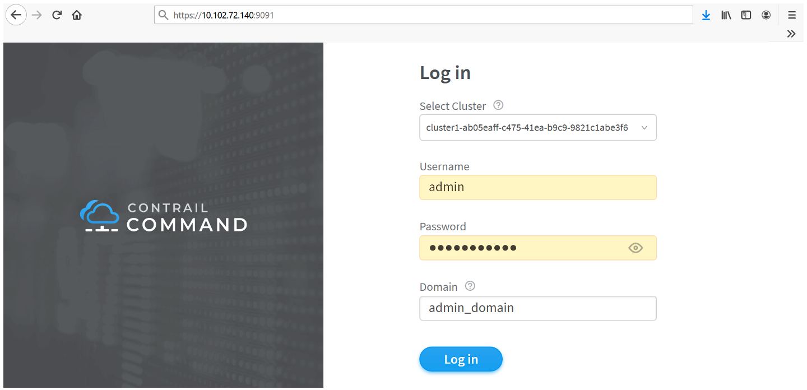Click the Domain help icon
Image resolution: width=807 pixels, height=390 pixels.
tap(470, 286)
